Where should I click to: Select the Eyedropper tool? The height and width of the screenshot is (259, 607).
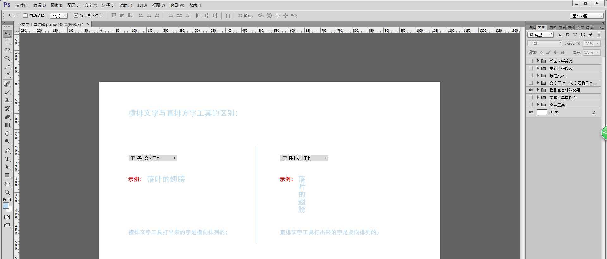(7, 75)
